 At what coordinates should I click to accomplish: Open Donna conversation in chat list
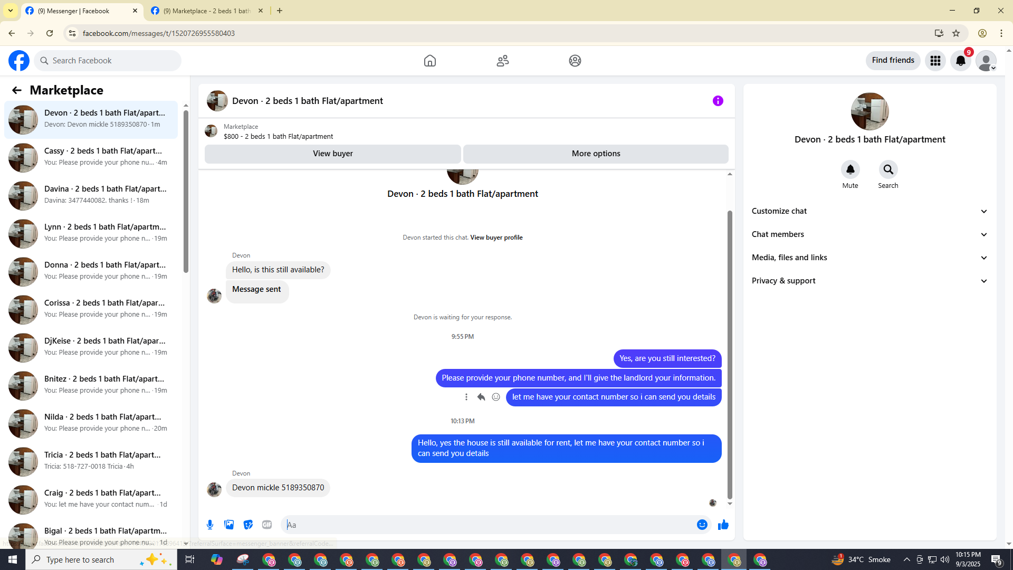tap(91, 272)
